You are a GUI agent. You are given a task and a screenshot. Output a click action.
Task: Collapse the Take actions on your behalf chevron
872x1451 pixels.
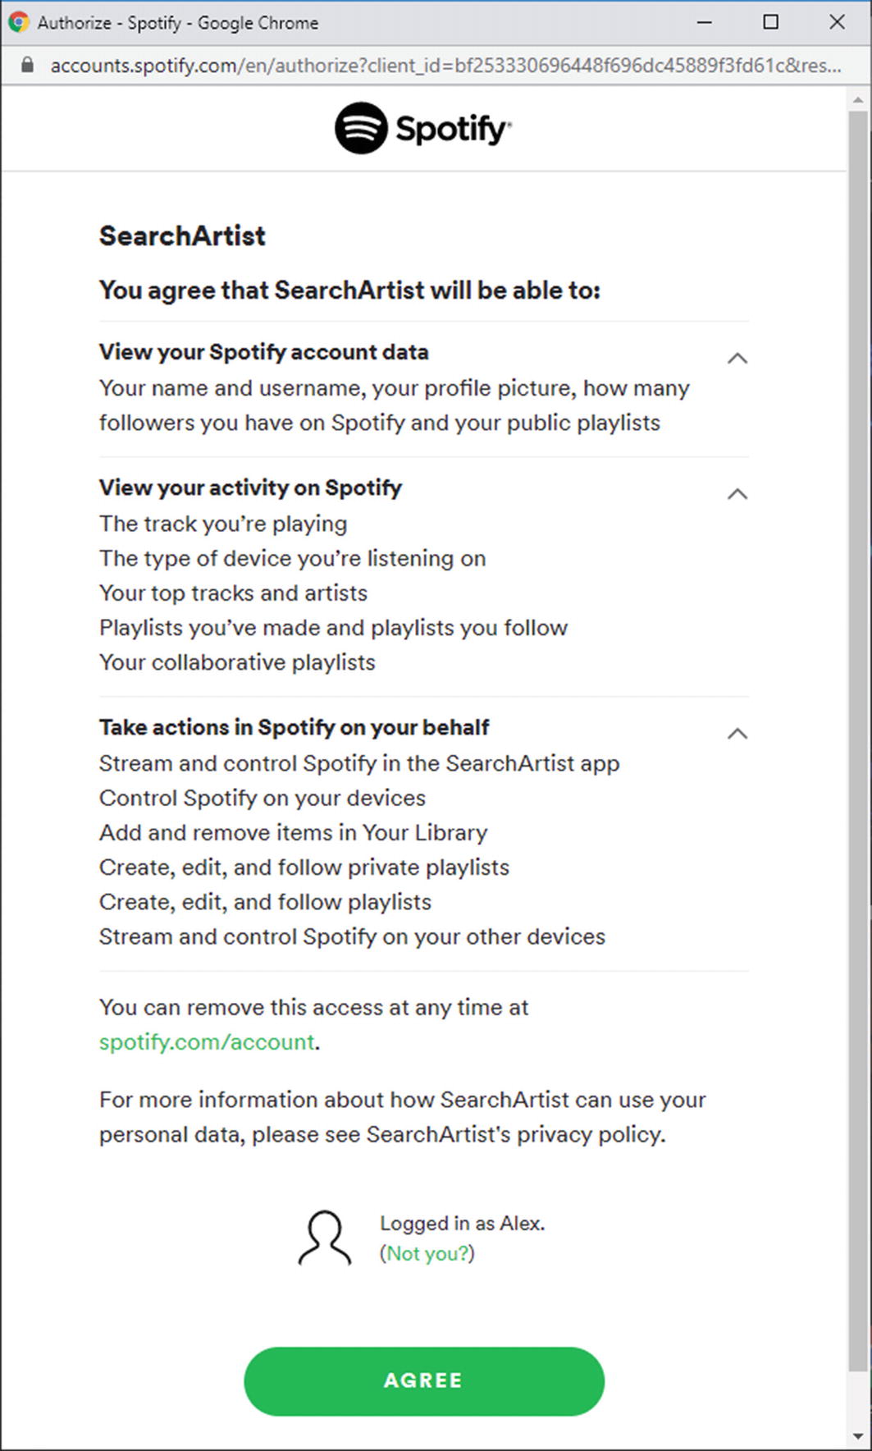point(737,734)
